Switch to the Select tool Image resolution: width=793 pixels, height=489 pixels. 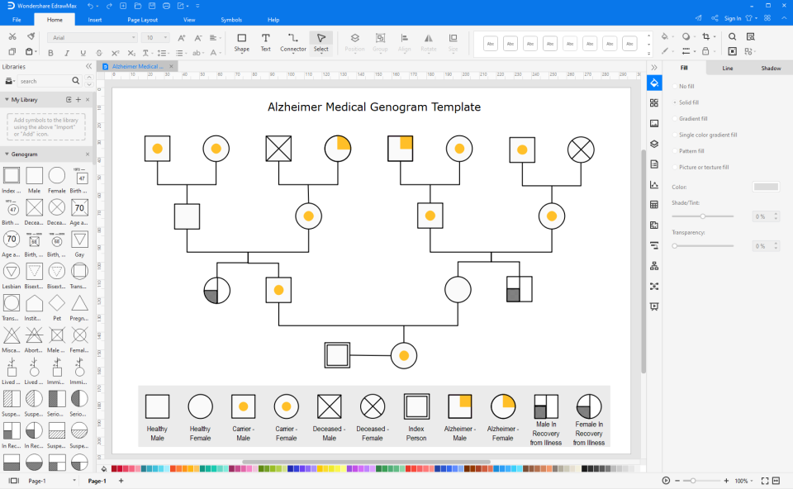(x=321, y=41)
